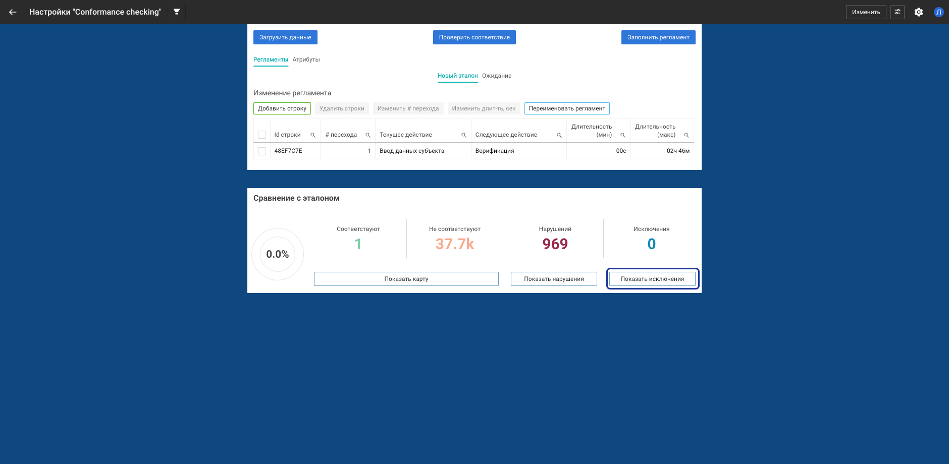Check the row 48EF7C7E checkbox
Image resolution: width=949 pixels, height=464 pixels.
tap(262, 151)
